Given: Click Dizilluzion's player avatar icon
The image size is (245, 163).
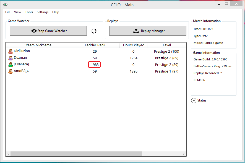Looking at the screenshot, I should 11,51.
